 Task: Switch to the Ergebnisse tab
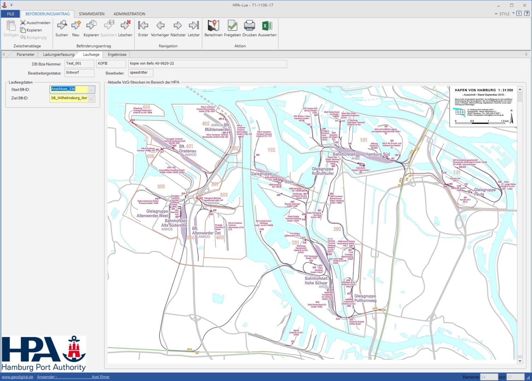pos(117,55)
